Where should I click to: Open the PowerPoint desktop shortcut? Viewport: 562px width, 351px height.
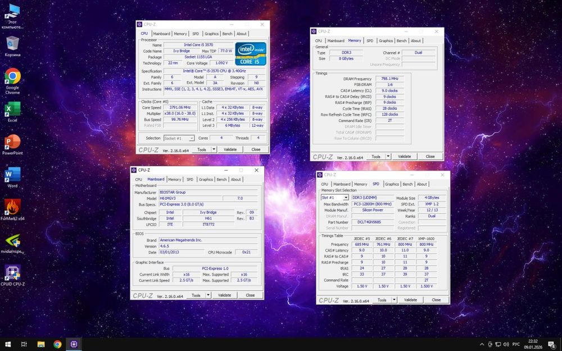(12, 145)
